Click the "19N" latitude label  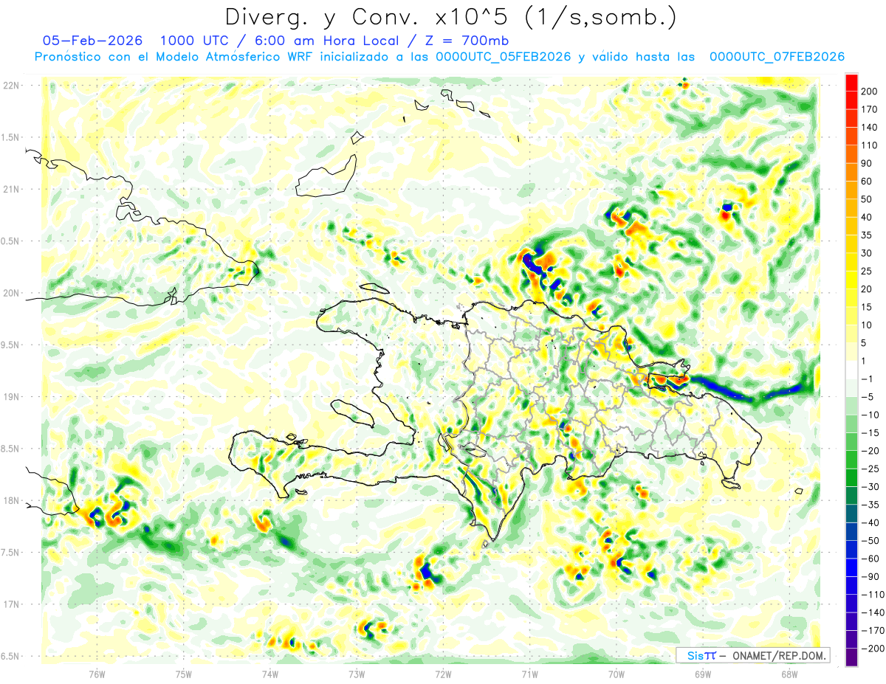pos(10,397)
